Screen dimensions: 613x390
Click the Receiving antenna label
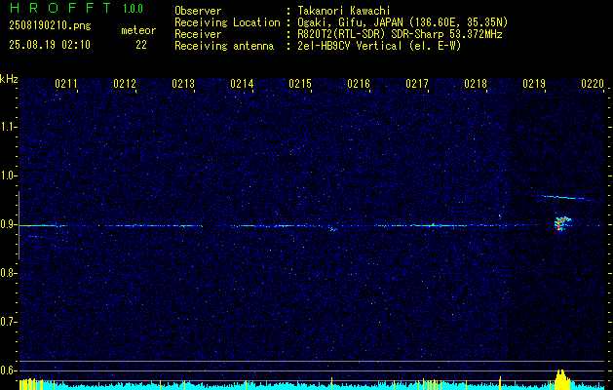(x=224, y=46)
